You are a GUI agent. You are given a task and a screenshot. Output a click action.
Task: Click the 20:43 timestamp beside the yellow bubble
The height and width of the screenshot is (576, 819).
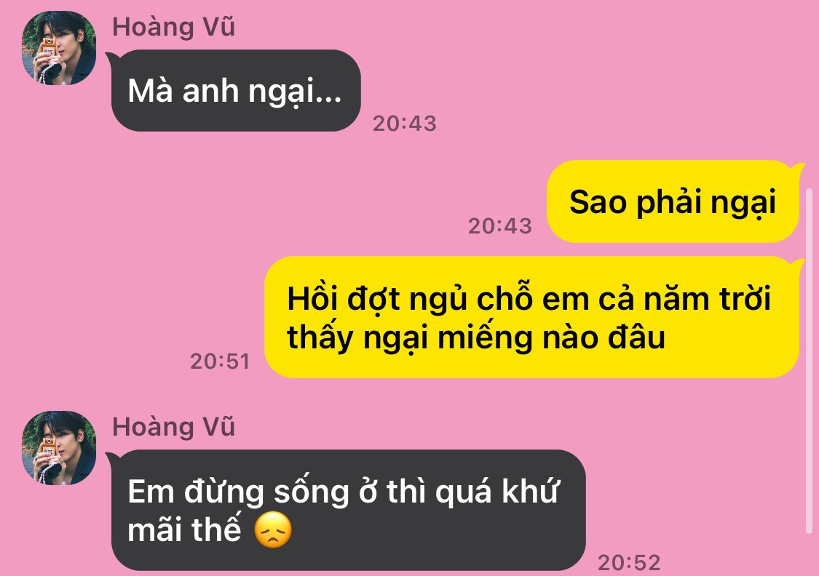coord(500,226)
